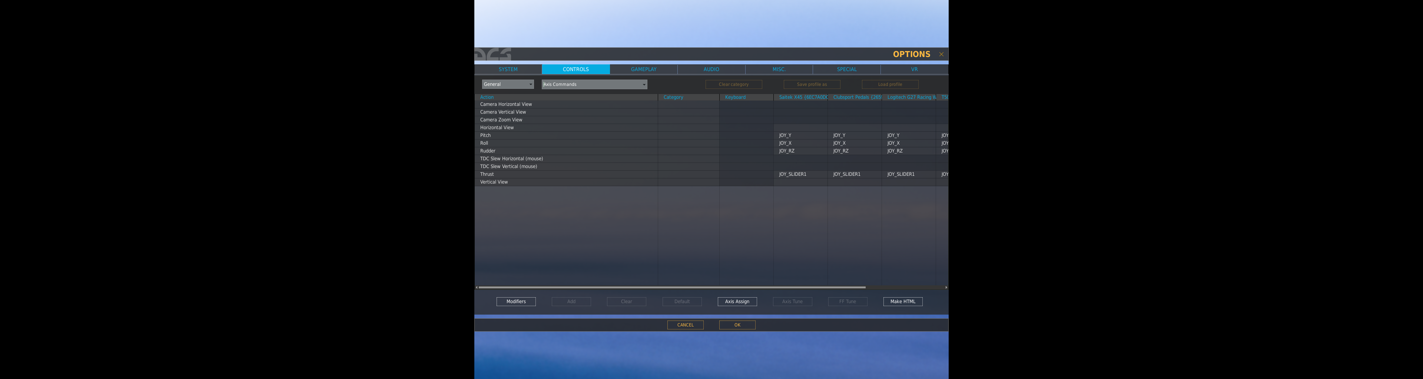Click the Axis Assign button
This screenshot has height=379, width=1423.
point(737,302)
